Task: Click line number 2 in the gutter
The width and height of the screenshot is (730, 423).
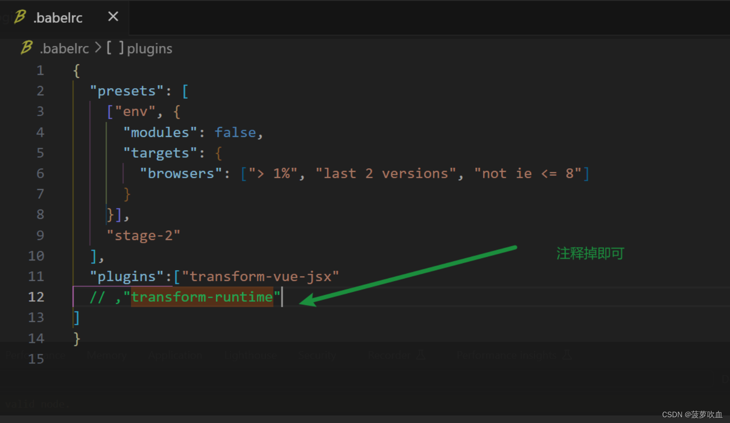Action: tap(40, 91)
